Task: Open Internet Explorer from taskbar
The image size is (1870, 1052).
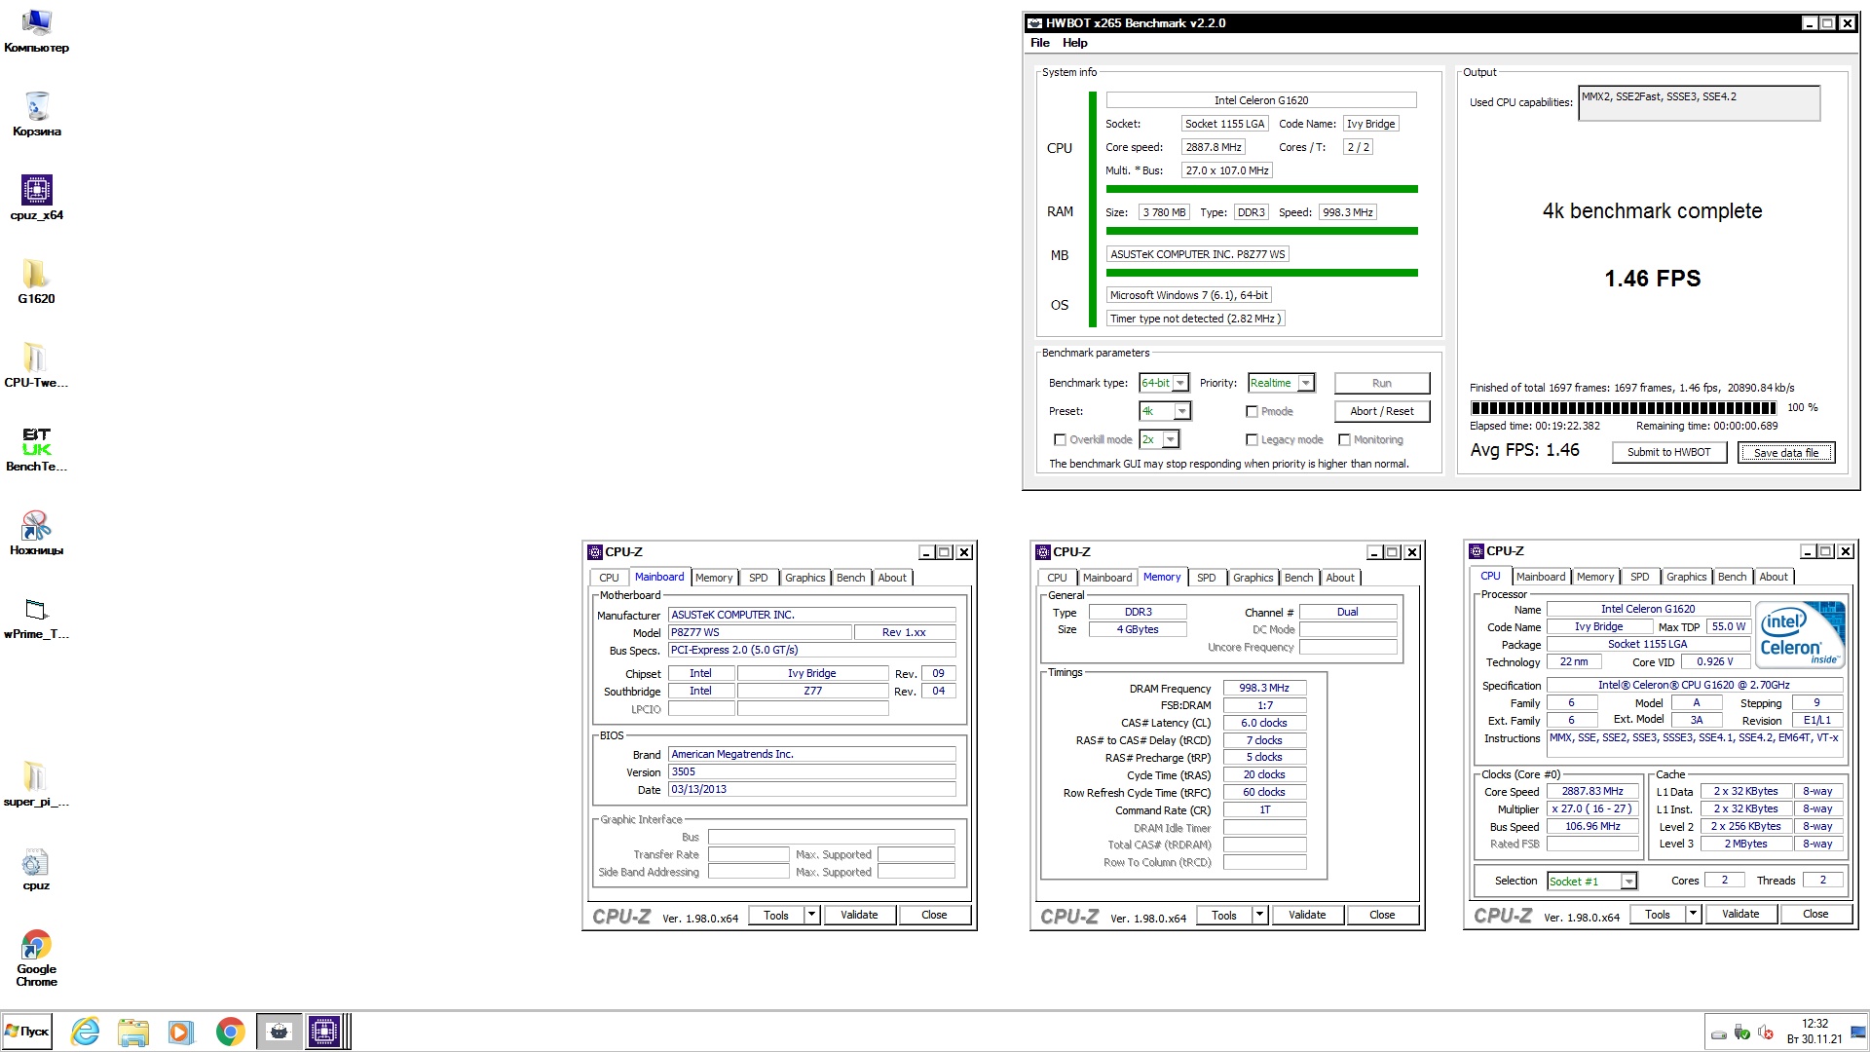Action: pos(86,1032)
